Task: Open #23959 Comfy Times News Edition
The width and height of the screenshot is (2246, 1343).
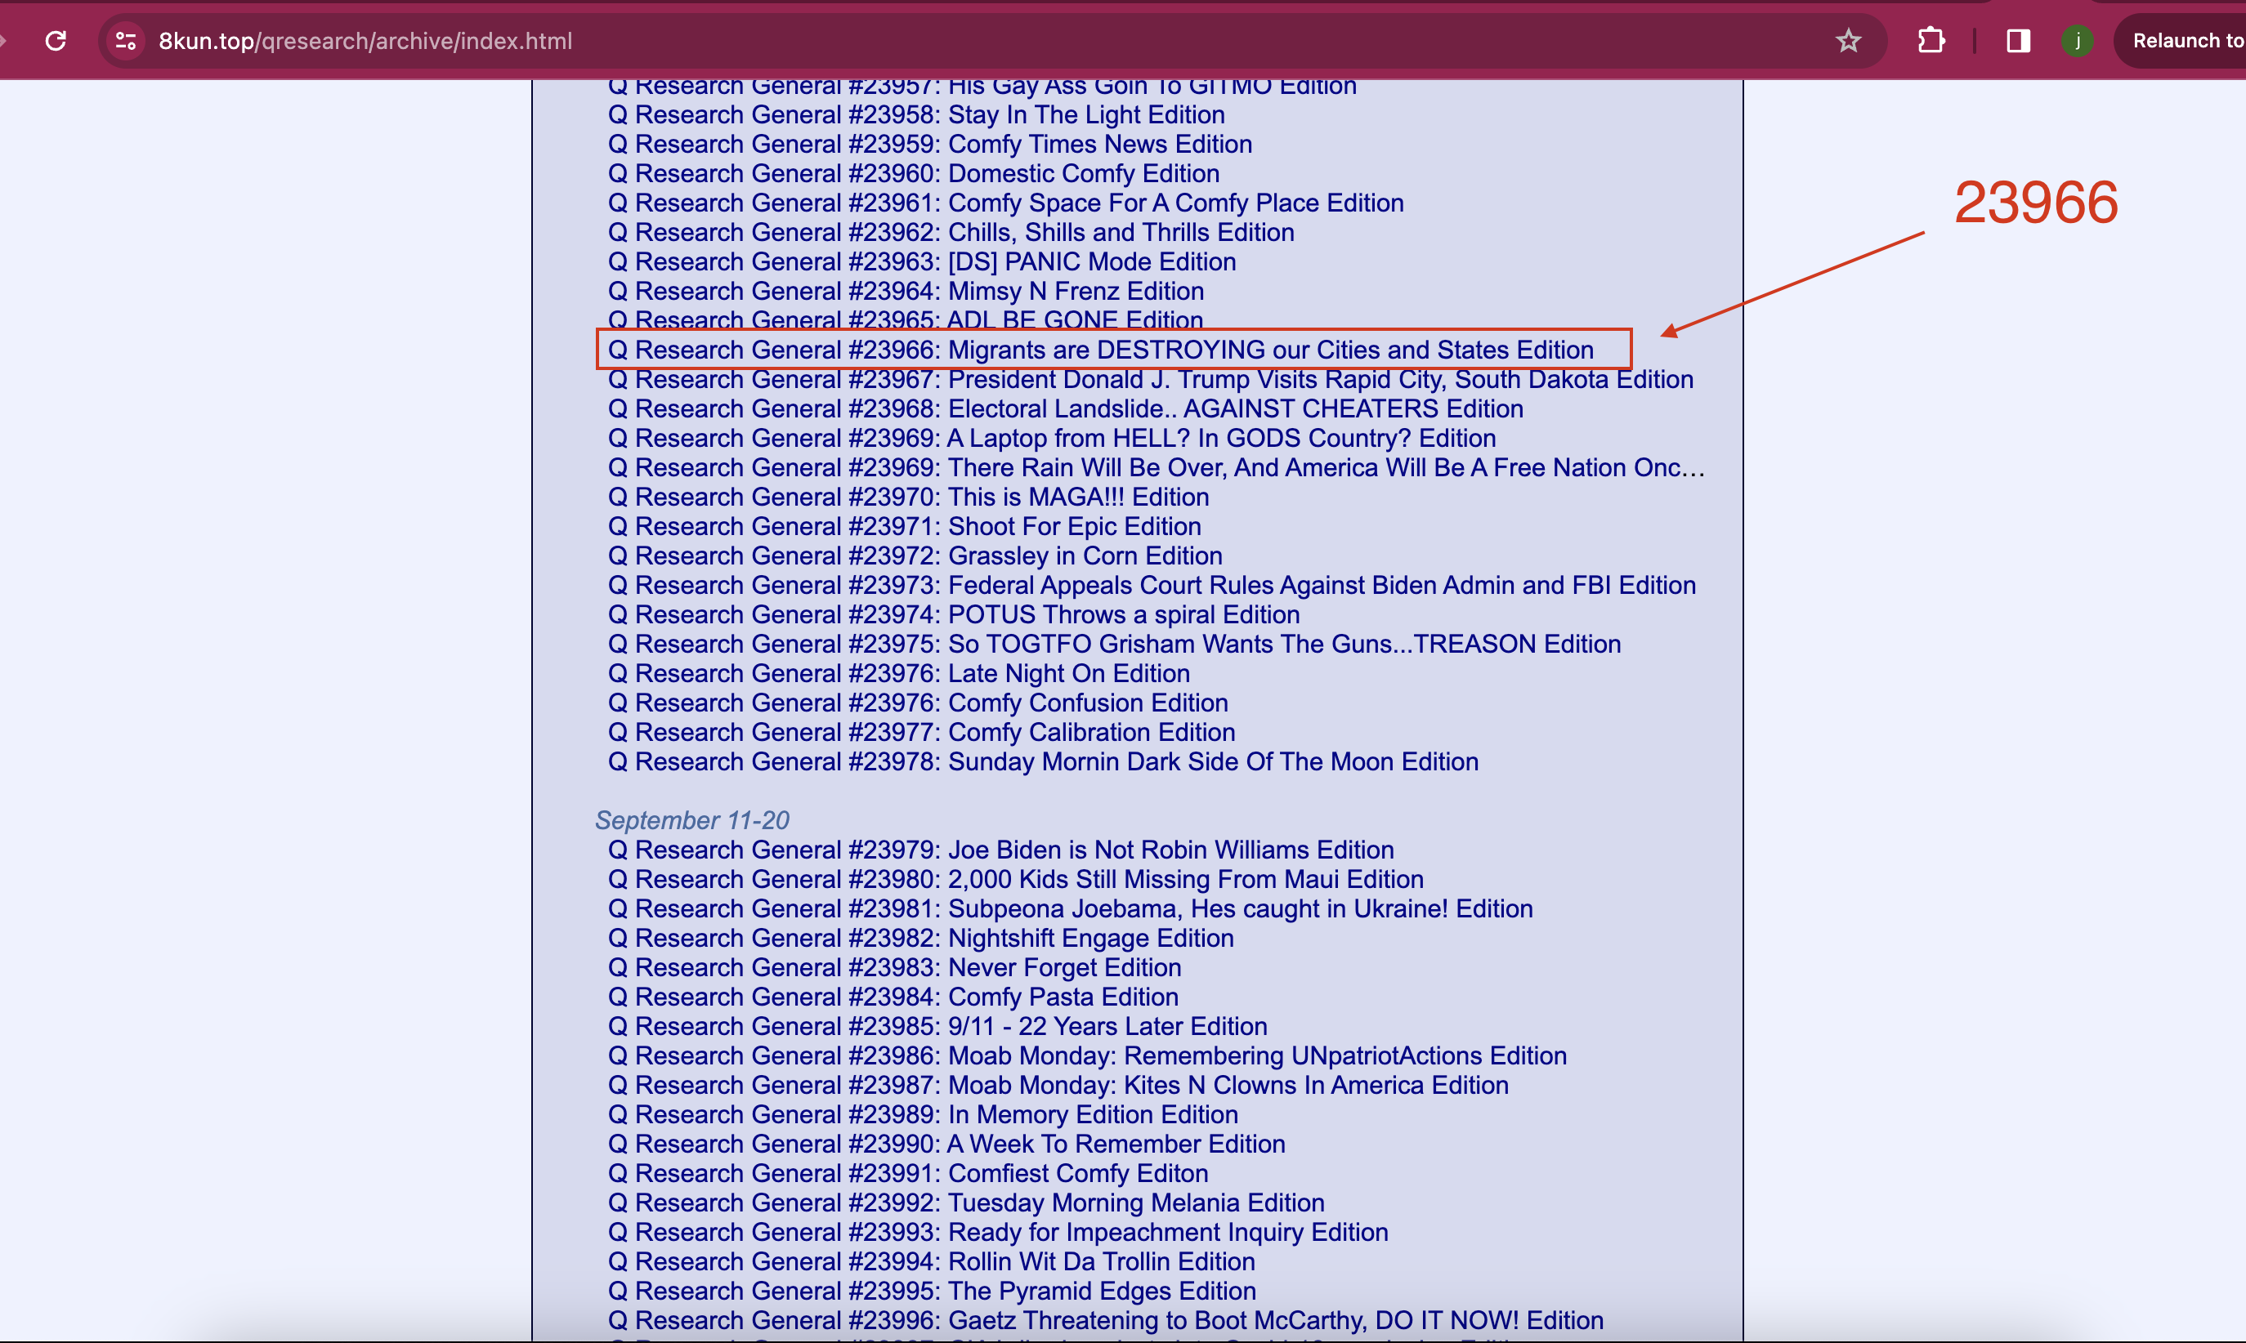Action: point(930,144)
